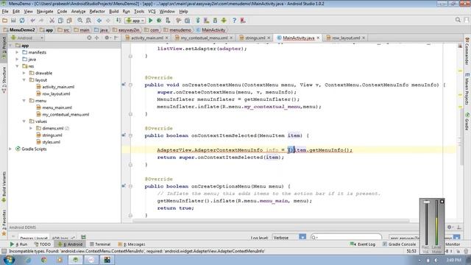Open styles.xml in project tree

click(x=51, y=142)
